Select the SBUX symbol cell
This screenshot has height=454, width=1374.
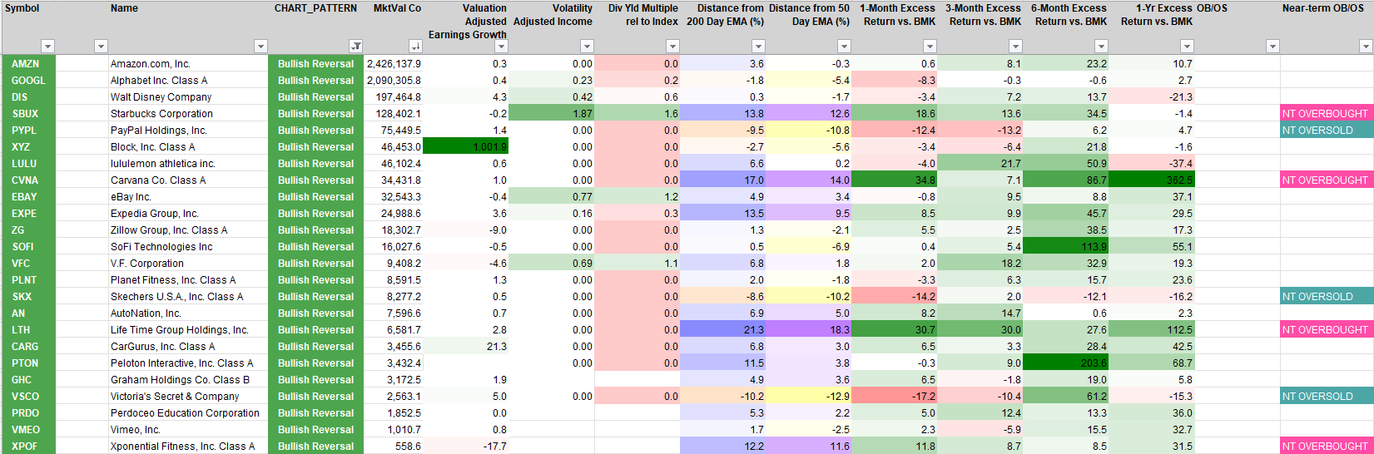tap(29, 114)
